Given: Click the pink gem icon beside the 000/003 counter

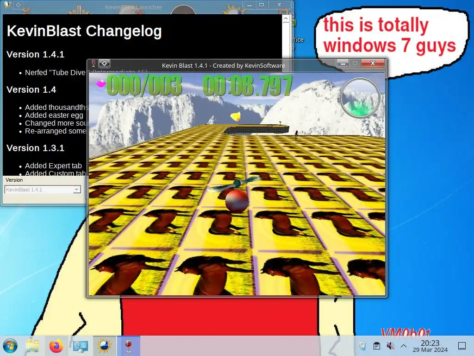Looking at the screenshot, I should pos(101,83).
